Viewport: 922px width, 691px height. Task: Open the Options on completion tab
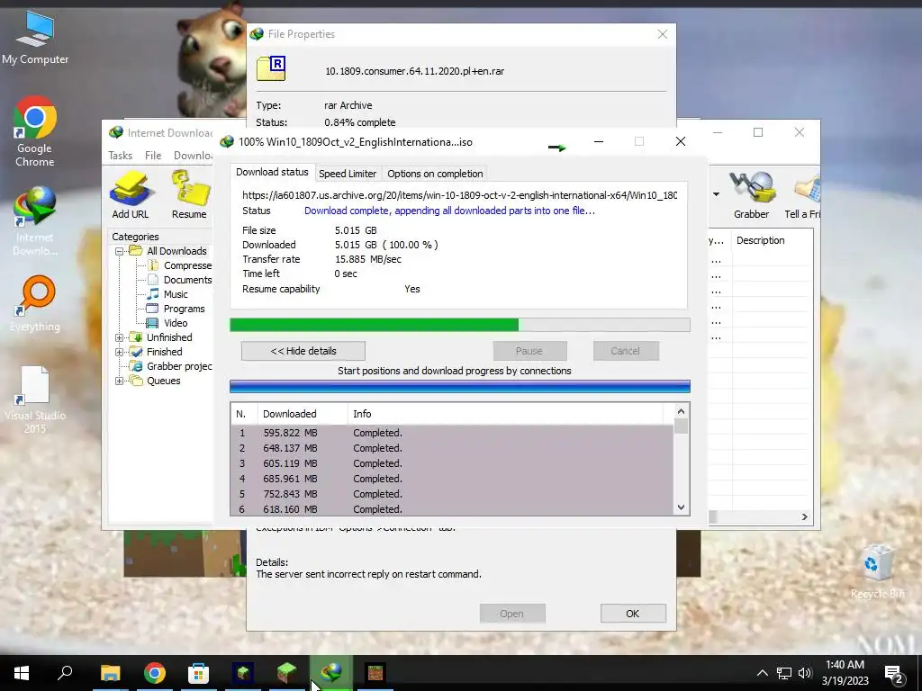435,174
